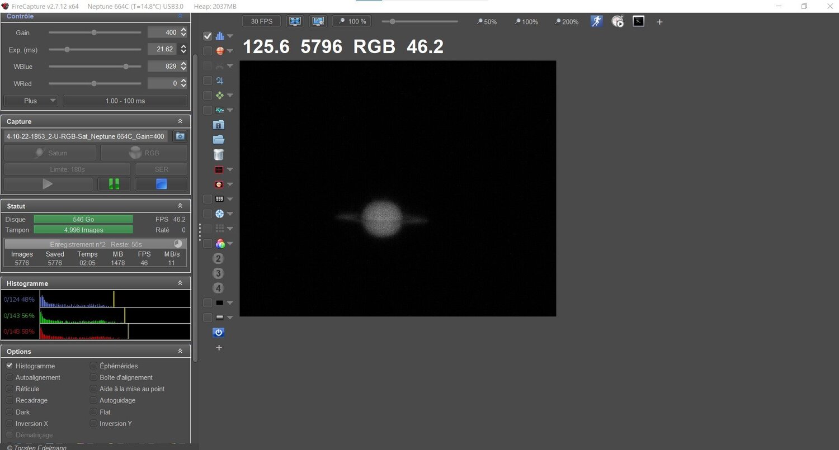Image resolution: width=839 pixels, height=450 pixels.
Task: Open the capture folder icon in sidebar
Action: 219,139
